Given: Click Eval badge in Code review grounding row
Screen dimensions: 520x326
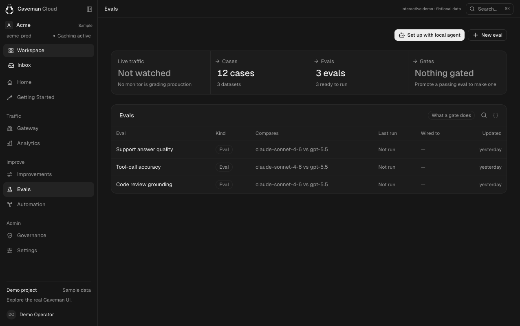Looking at the screenshot, I should tap(224, 185).
